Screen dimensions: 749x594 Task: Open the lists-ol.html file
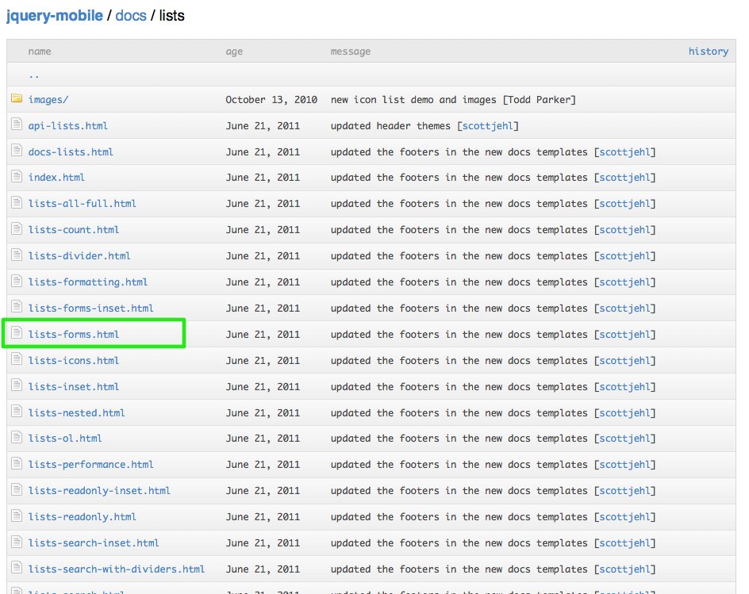coord(65,439)
